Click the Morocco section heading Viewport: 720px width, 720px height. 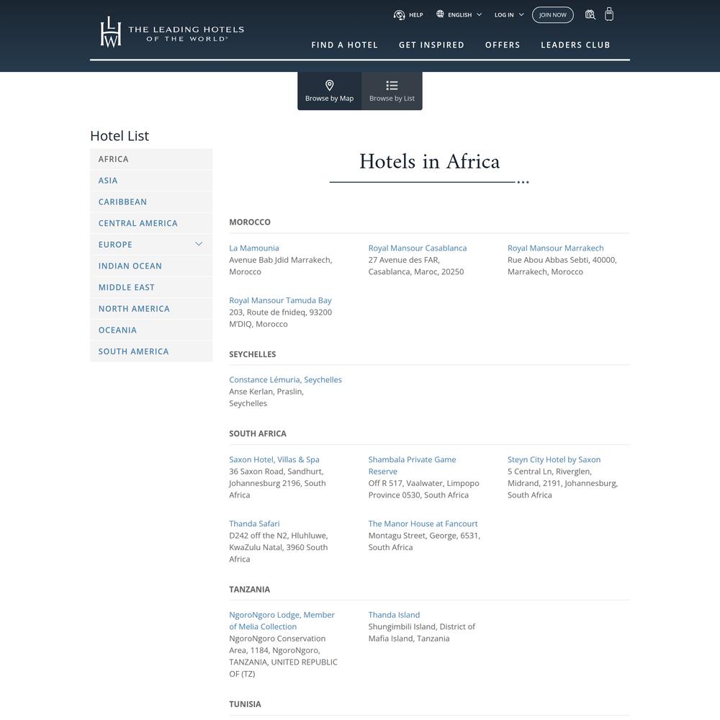(x=249, y=222)
